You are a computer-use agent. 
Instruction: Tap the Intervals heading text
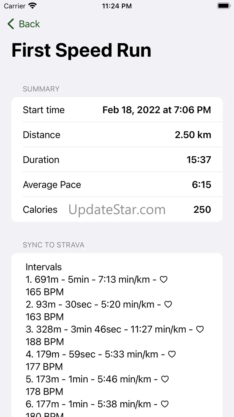pos(44,267)
